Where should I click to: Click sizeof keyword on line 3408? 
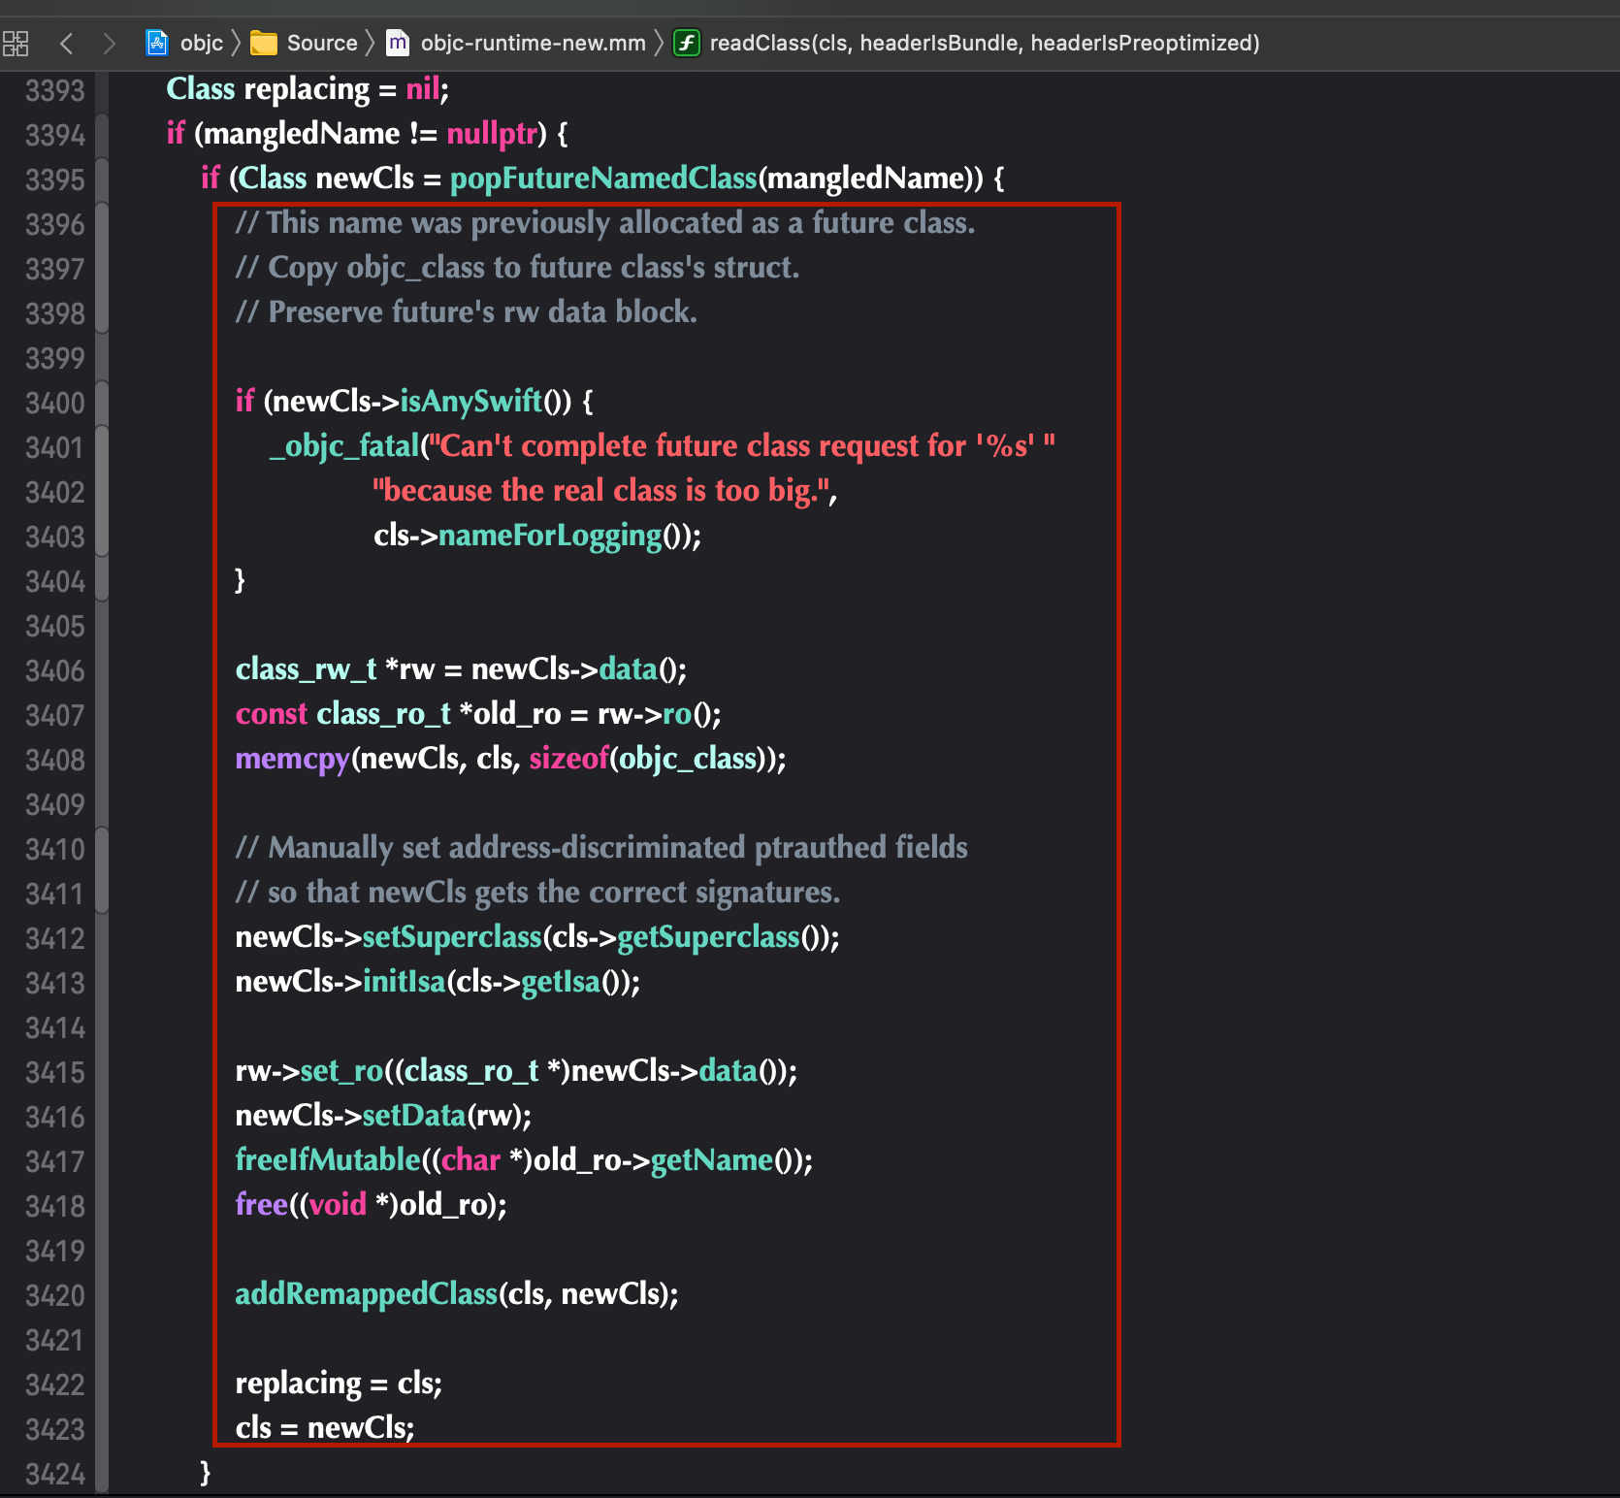(568, 758)
